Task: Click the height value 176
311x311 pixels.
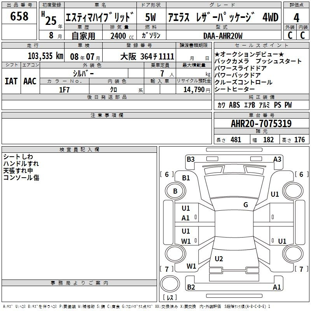Action: (299, 140)
